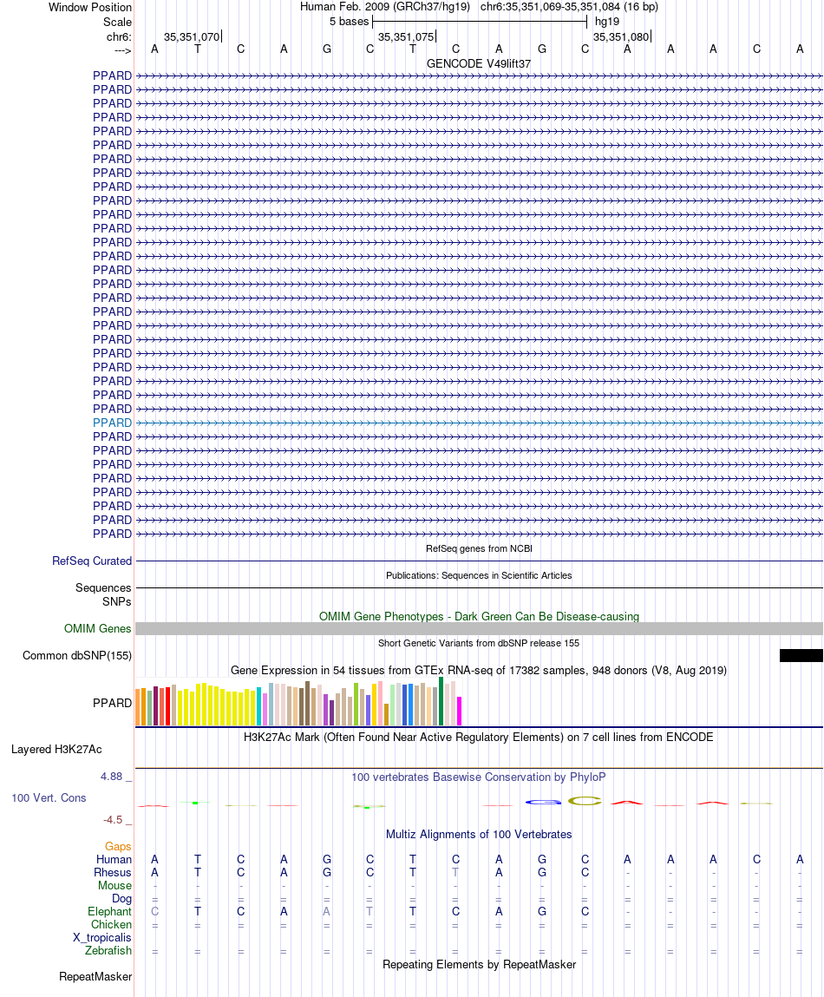The image size is (824, 997).
Task: Click the 35,351,075 ruler position marker
Action: [406, 37]
